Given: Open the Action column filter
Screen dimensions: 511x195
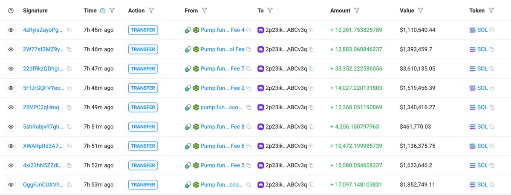Looking at the screenshot, I should point(151,11).
